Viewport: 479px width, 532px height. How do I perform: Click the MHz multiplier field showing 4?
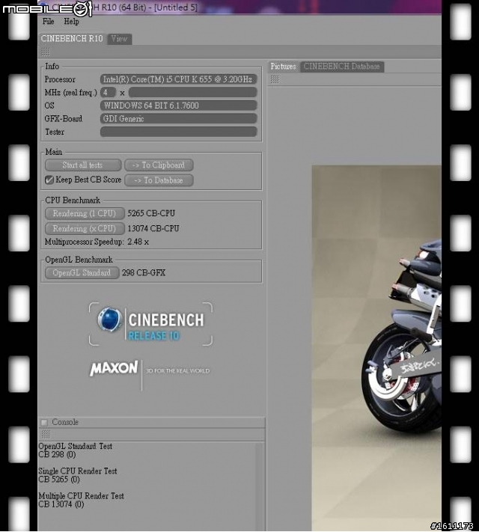[108, 92]
